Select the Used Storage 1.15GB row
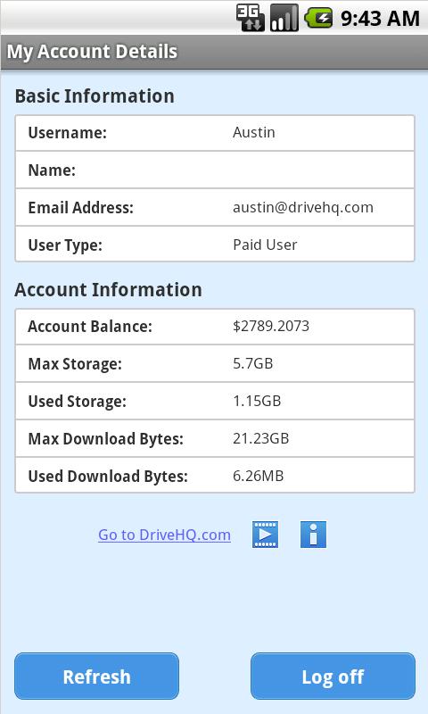 pos(215,401)
